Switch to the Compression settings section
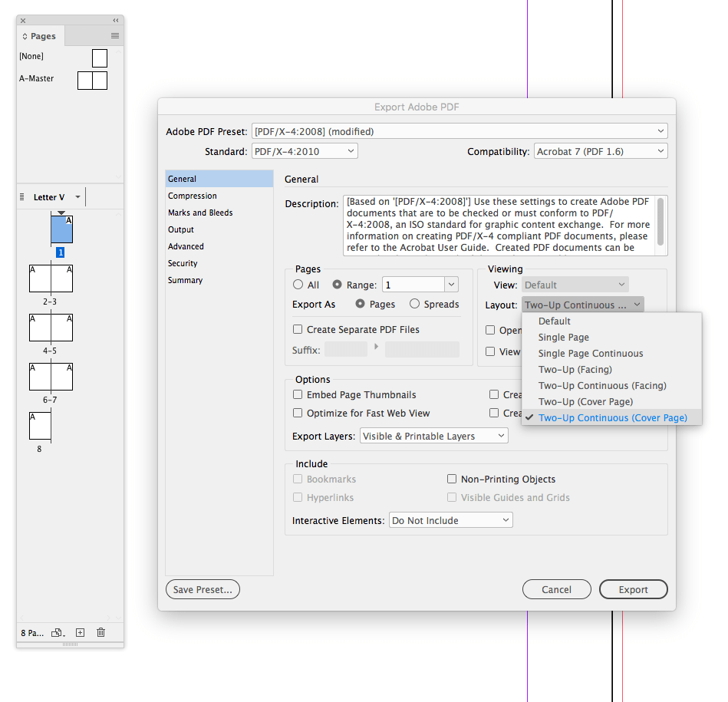 194,196
